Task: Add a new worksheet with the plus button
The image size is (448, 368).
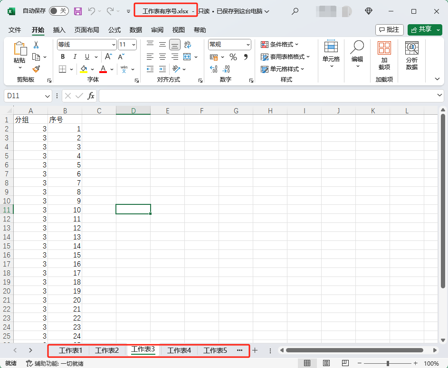Action: (x=255, y=350)
